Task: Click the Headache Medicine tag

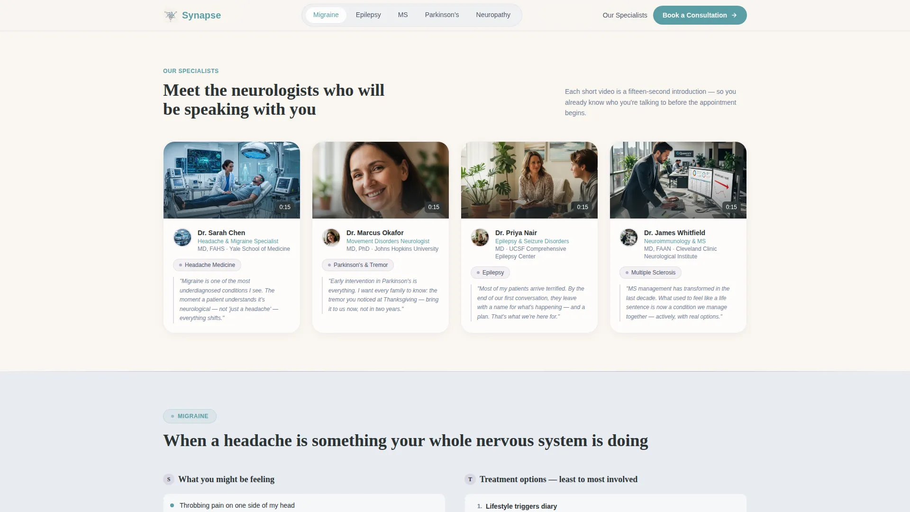Action: 207,265
